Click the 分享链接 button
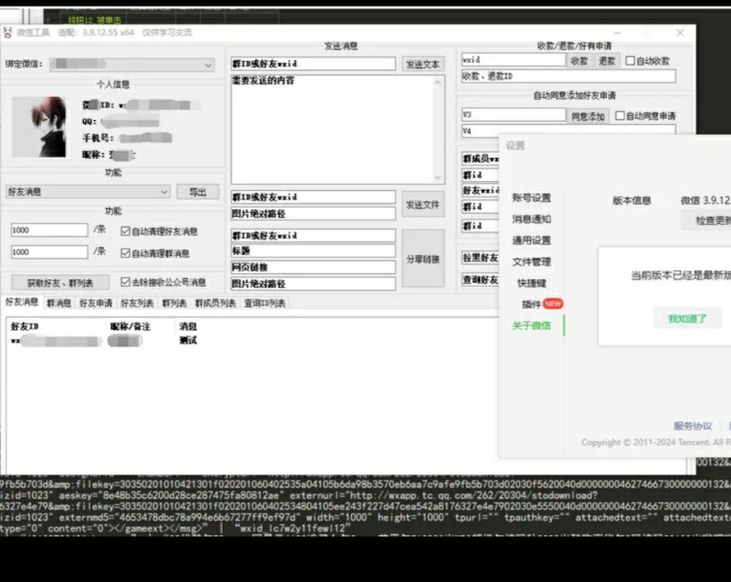 pos(423,259)
